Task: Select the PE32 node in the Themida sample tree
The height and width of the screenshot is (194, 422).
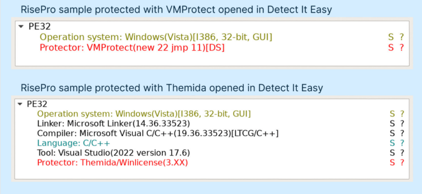Action: 37,104
